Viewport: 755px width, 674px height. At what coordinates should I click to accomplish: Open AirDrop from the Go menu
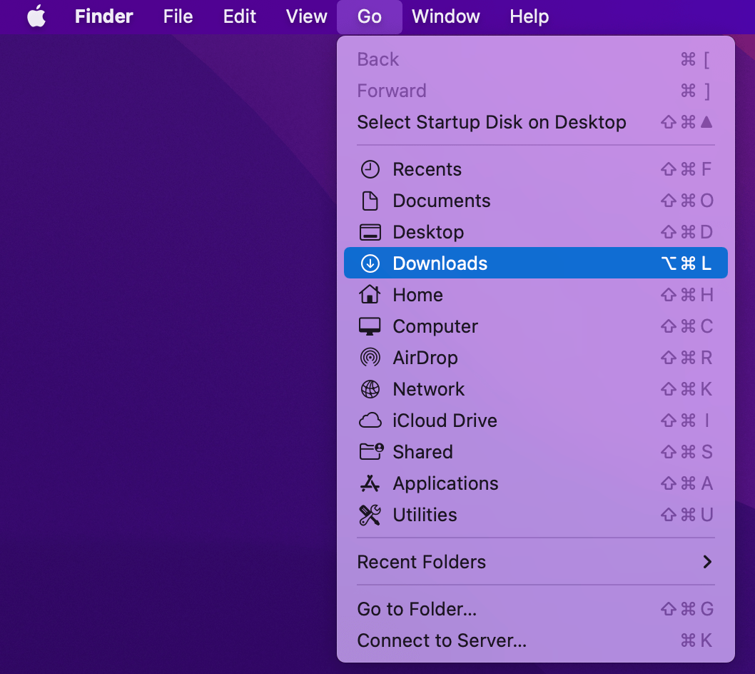pyautogui.click(x=535, y=358)
